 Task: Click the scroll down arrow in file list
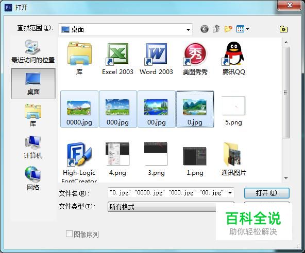[286, 178]
